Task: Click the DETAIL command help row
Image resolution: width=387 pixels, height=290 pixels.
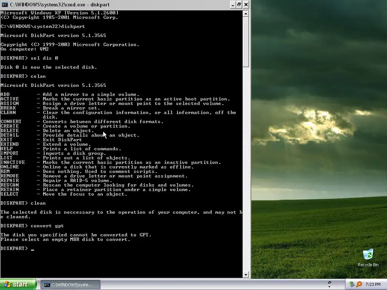Action: pyautogui.click(x=70, y=135)
